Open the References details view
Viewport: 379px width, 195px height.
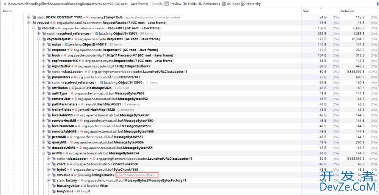click(209, 4)
